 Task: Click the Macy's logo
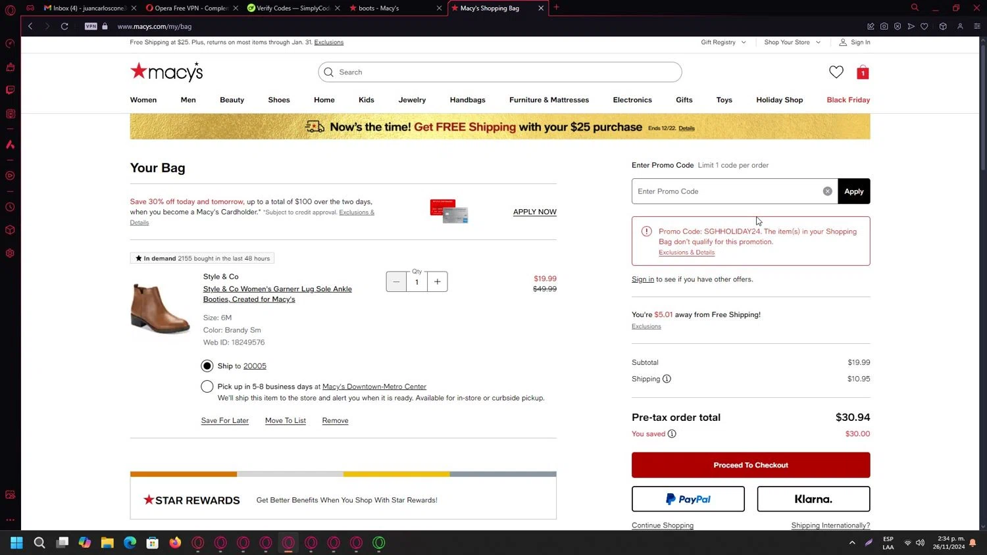coord(166,72)
